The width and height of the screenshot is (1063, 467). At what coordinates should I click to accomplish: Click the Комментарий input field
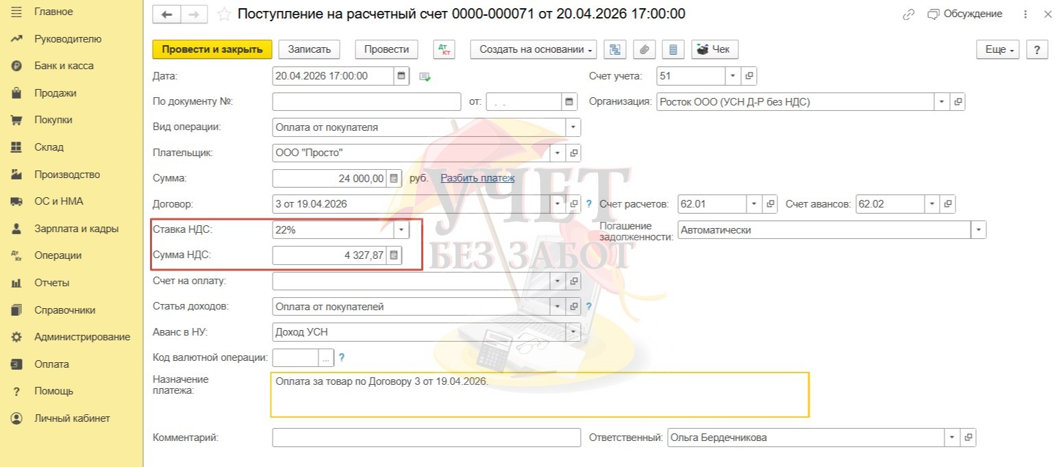(426, 438)
